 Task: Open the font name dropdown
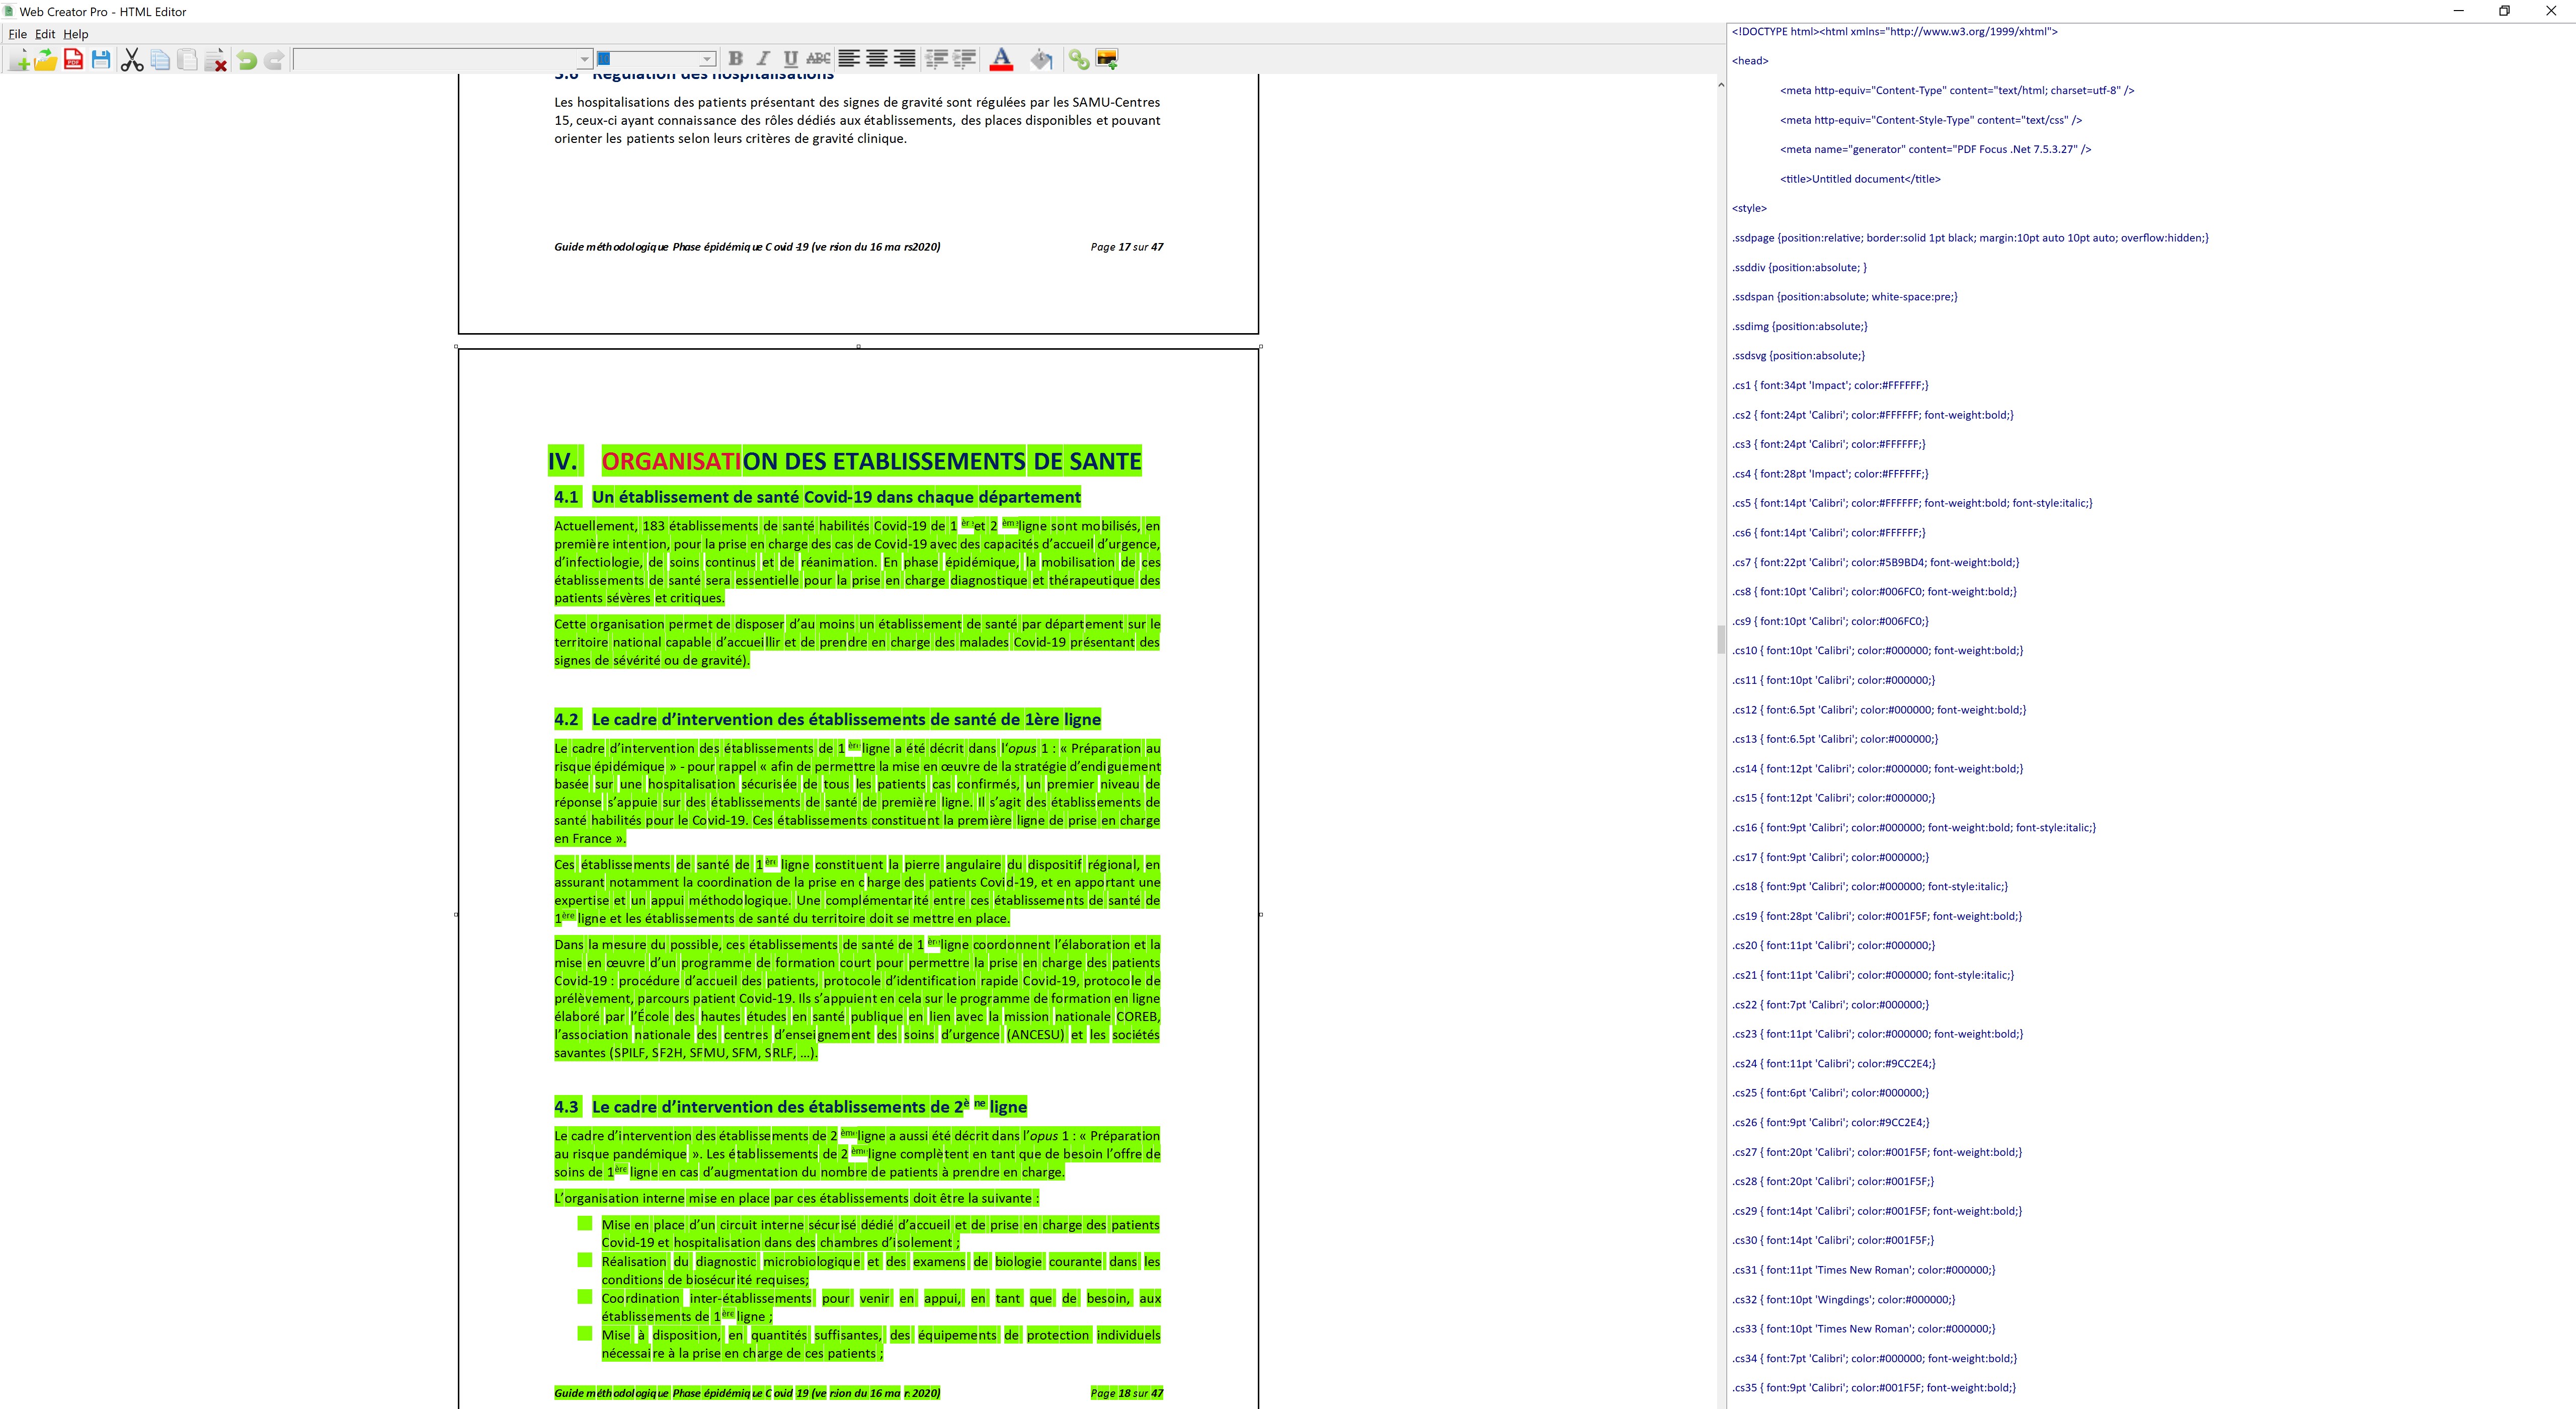[585, 60]
